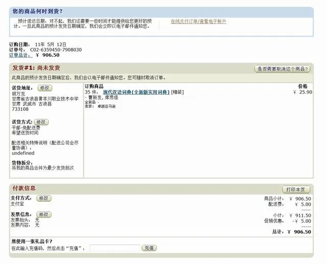
Task: Modify the 发票信息 invoice information
Action: pos(44,214)
